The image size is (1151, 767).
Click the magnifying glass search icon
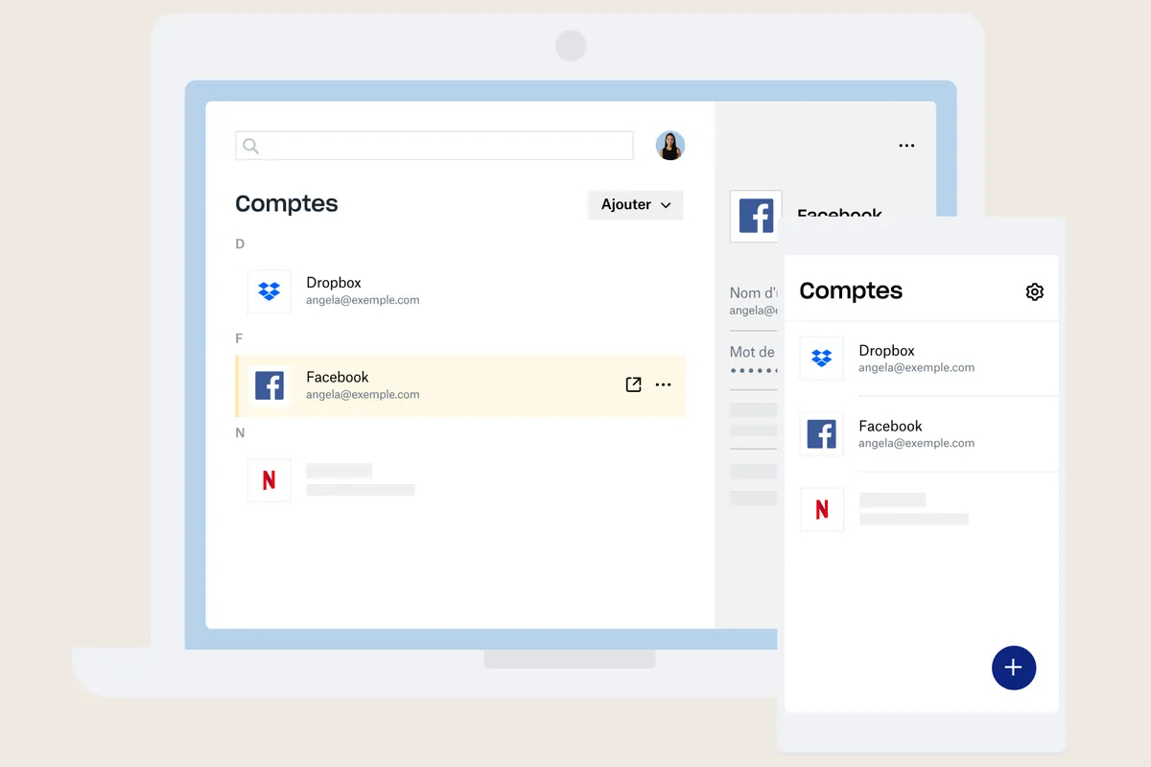250,146
